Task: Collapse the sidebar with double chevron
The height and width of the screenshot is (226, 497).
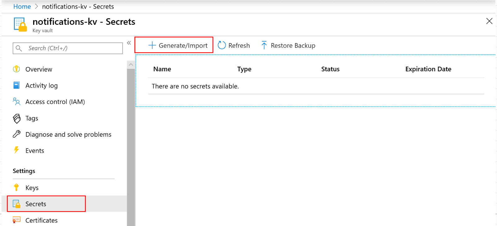Action: pos(129,43)
